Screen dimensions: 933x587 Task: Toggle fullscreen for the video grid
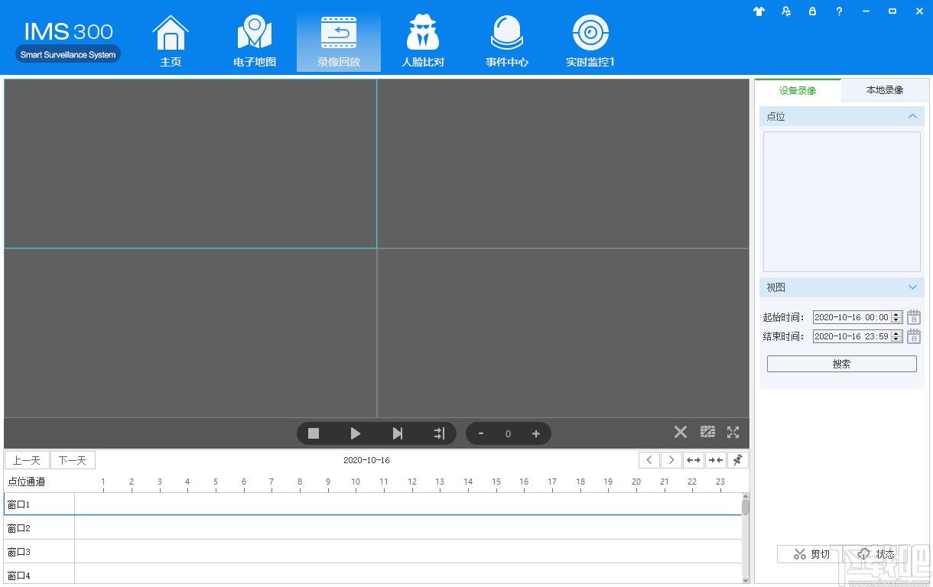tap(733, 432)
